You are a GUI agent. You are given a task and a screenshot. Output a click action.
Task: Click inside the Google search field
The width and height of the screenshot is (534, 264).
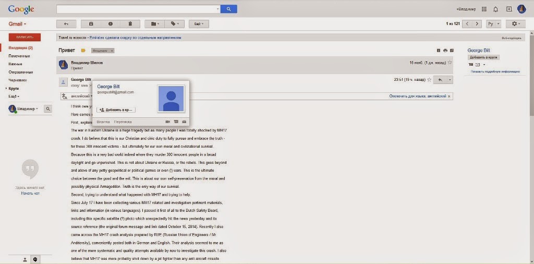click(x=136, y=9)
